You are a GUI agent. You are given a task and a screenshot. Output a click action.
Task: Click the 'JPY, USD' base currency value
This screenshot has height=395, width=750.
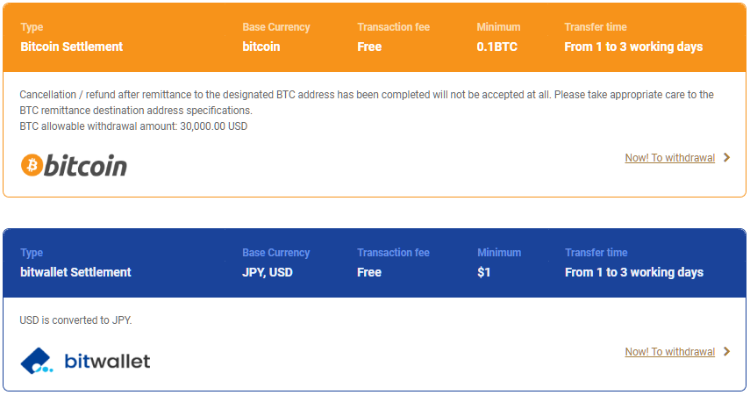click(268, 272)
